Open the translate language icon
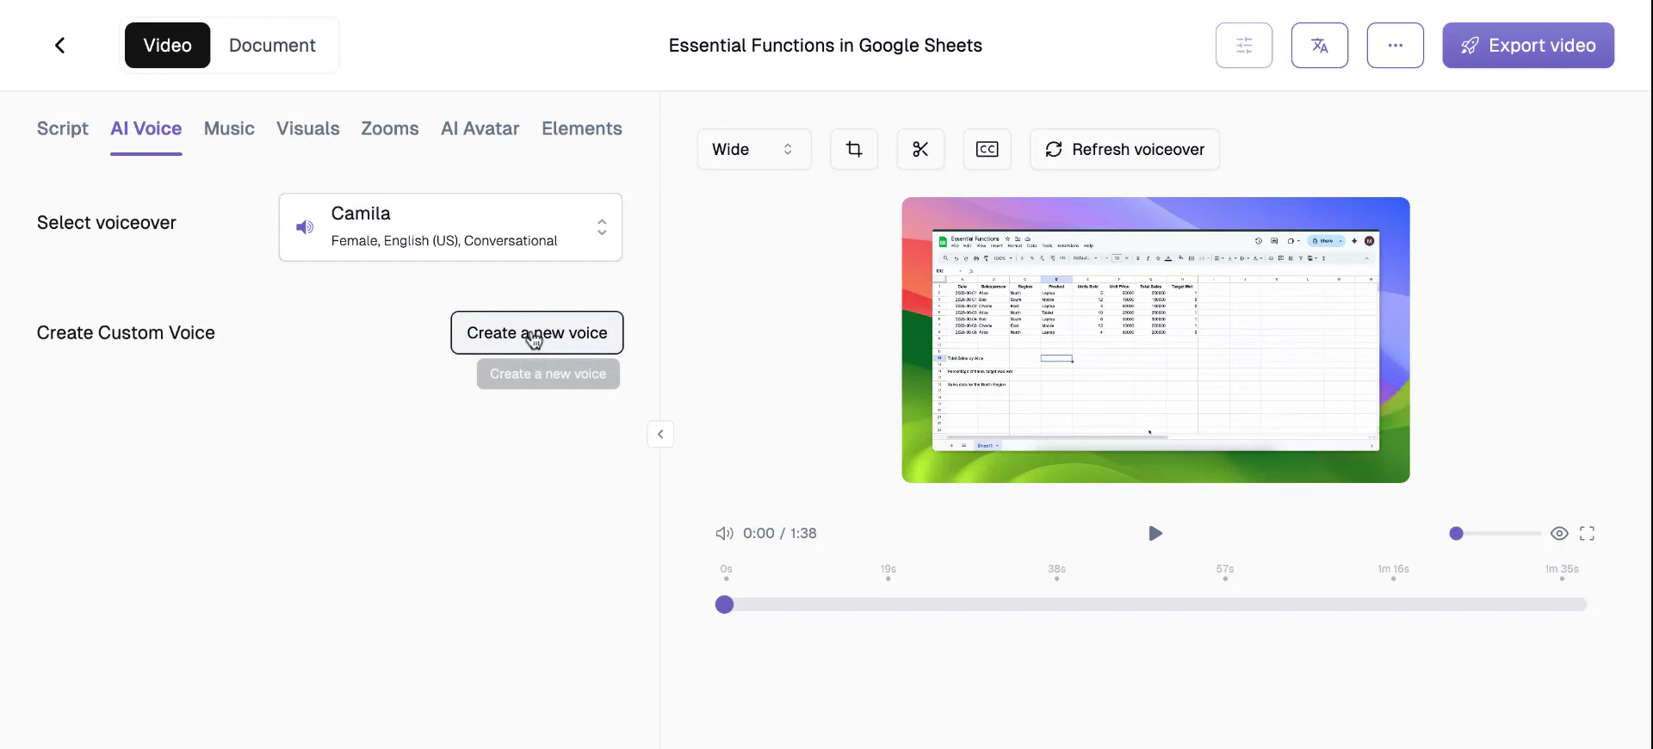This screenshot has height=749, width=1653. [x=1319, y=45]
